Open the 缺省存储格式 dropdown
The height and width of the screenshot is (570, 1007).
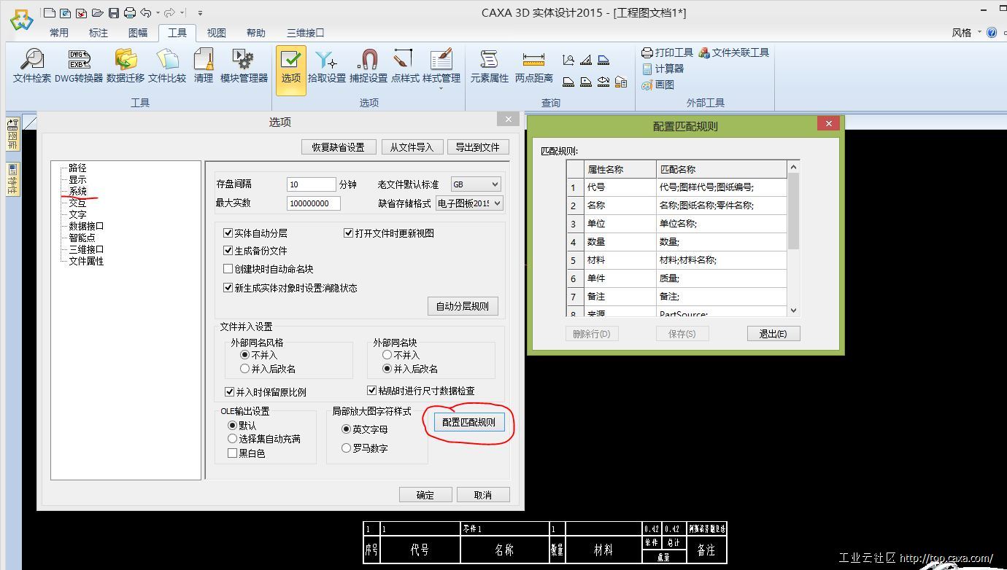469,203
